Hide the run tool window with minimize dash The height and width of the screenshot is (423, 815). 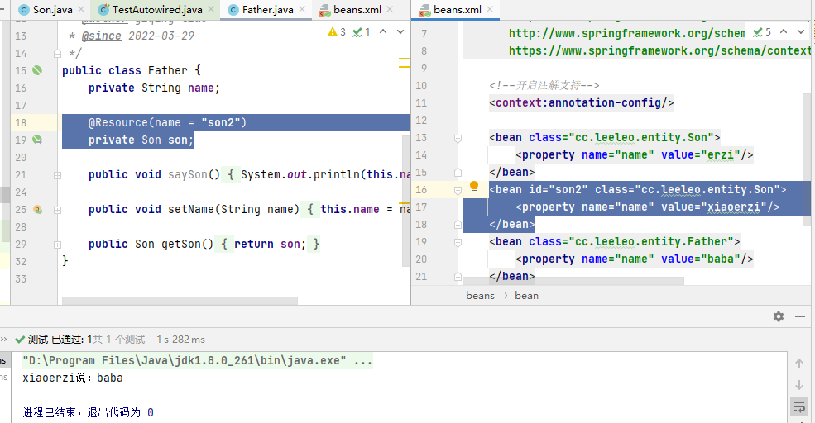click(x=801, y=316)
